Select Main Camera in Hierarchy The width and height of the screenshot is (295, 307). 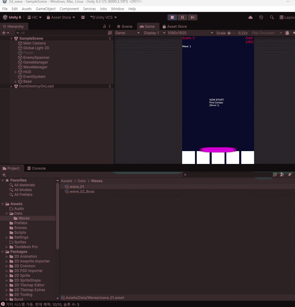[34, 43]
